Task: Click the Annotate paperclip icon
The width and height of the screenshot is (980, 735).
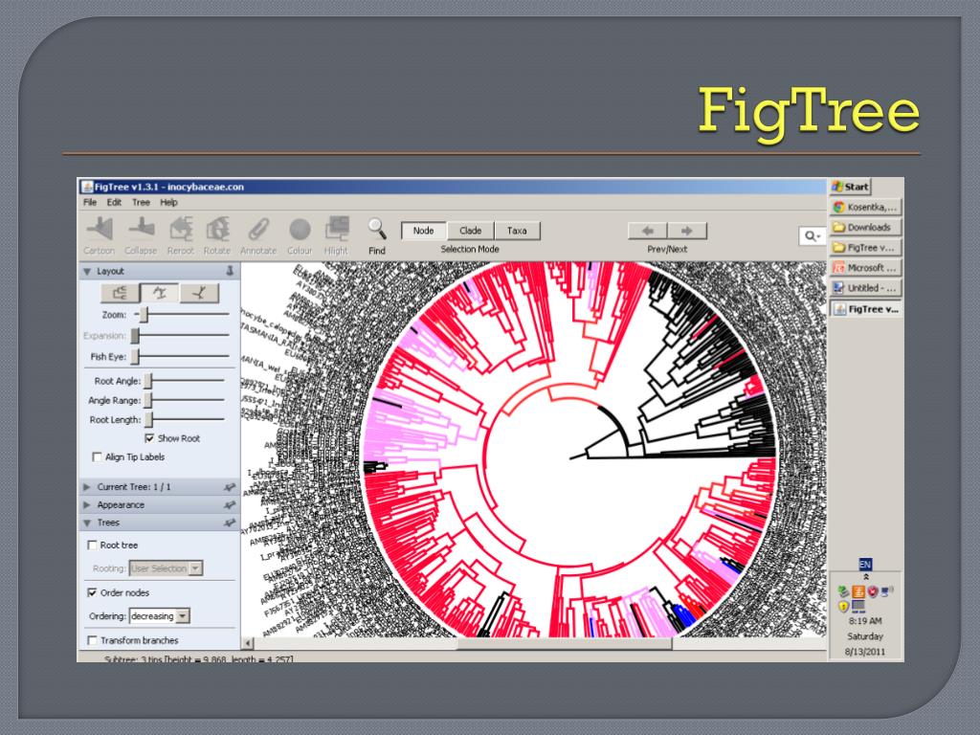Action: point(258,230)
